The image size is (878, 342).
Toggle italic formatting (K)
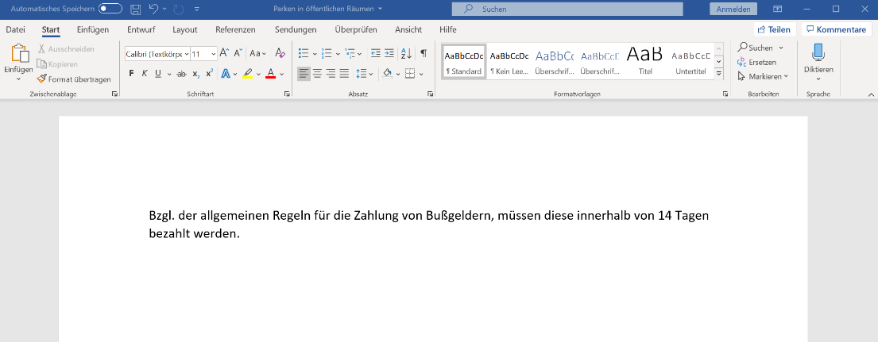tap(145, 74)
